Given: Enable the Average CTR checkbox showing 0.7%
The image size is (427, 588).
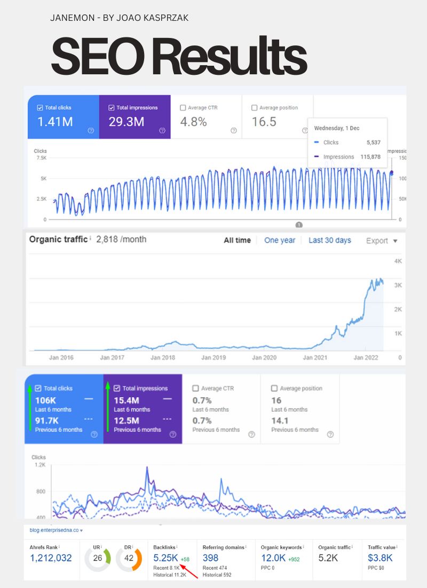Looking at the screenshot, I should (x=195, y=389).
